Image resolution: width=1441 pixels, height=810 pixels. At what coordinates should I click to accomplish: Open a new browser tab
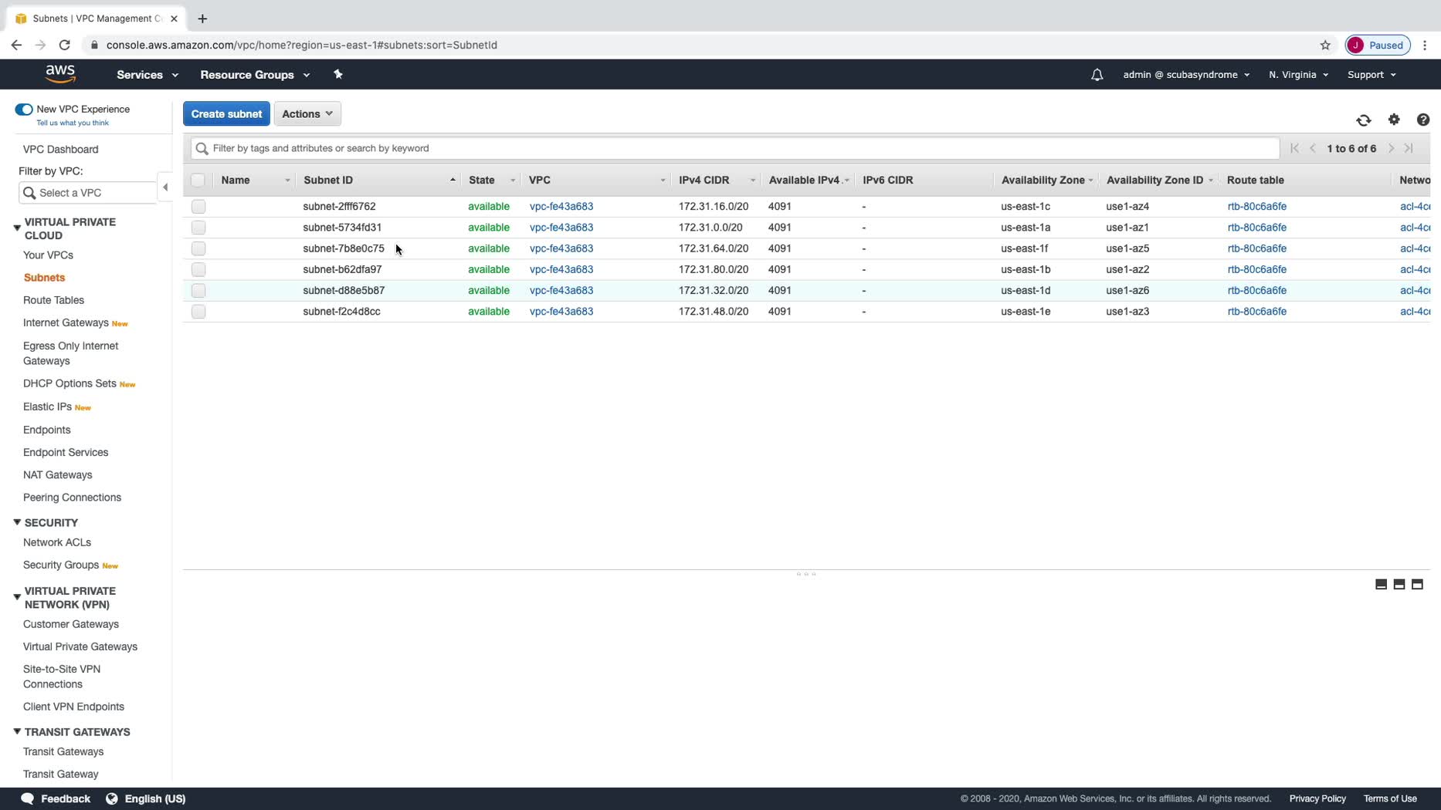click(202, 19)
